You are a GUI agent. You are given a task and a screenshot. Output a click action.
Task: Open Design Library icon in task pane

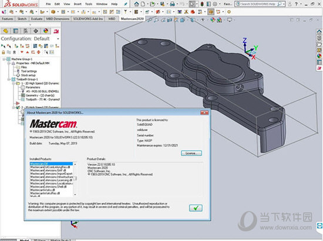click(x=319, y=38)
